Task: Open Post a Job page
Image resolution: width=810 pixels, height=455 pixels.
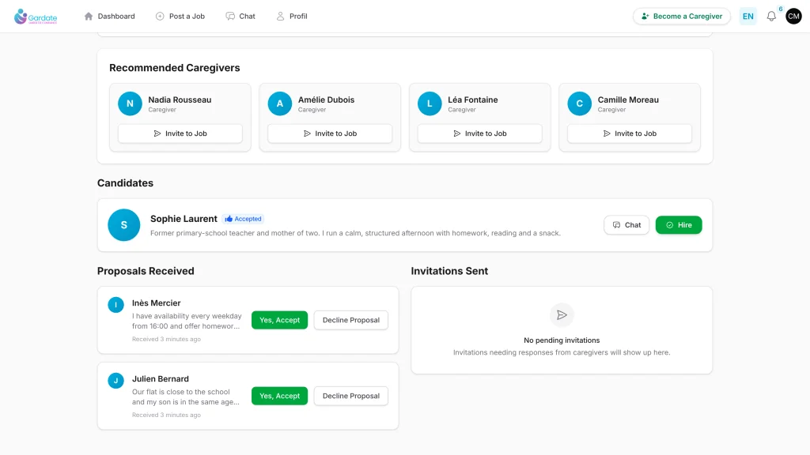Action: [180, 17]
